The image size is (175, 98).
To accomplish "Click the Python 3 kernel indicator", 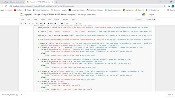I will click(x=151, y=19).
